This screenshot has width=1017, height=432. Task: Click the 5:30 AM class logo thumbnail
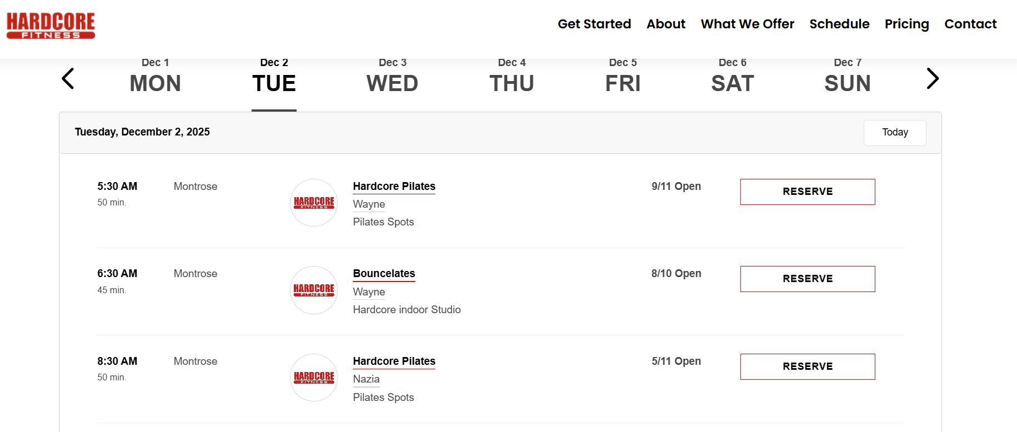314,203
